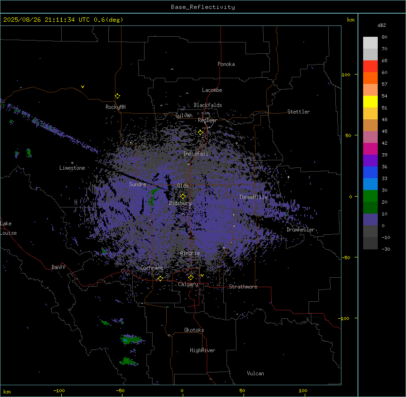
Task: Select the mauve pink 45-42 dBZ swatch
Action: coord(370,137)
